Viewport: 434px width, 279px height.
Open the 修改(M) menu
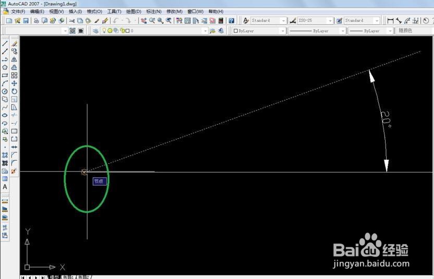pyautogui.click(x=175, y=11)
